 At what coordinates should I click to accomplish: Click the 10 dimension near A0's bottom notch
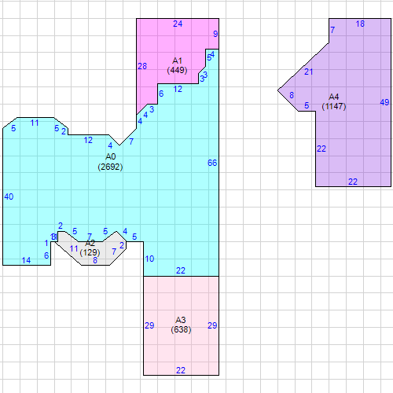pyautogui.click(x=149, y=259)
